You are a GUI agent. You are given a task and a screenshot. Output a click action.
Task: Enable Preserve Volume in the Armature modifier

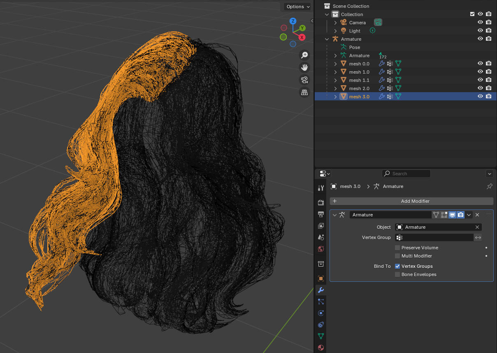[397, 248]
